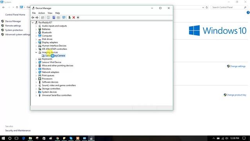
Task: Click the Audio inputs and outputs icon
Action: coord(40,26)
